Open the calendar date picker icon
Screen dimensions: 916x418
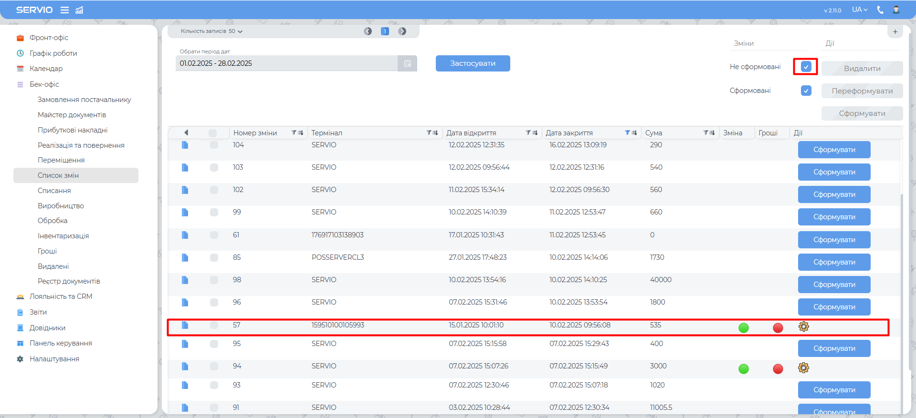[x=407, y=63]
